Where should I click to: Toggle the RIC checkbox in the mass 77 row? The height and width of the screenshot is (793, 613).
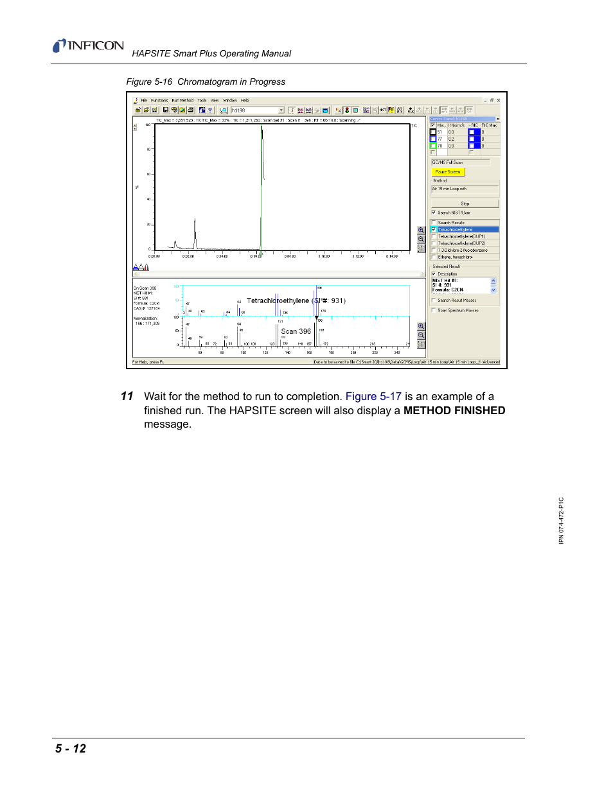472,139
